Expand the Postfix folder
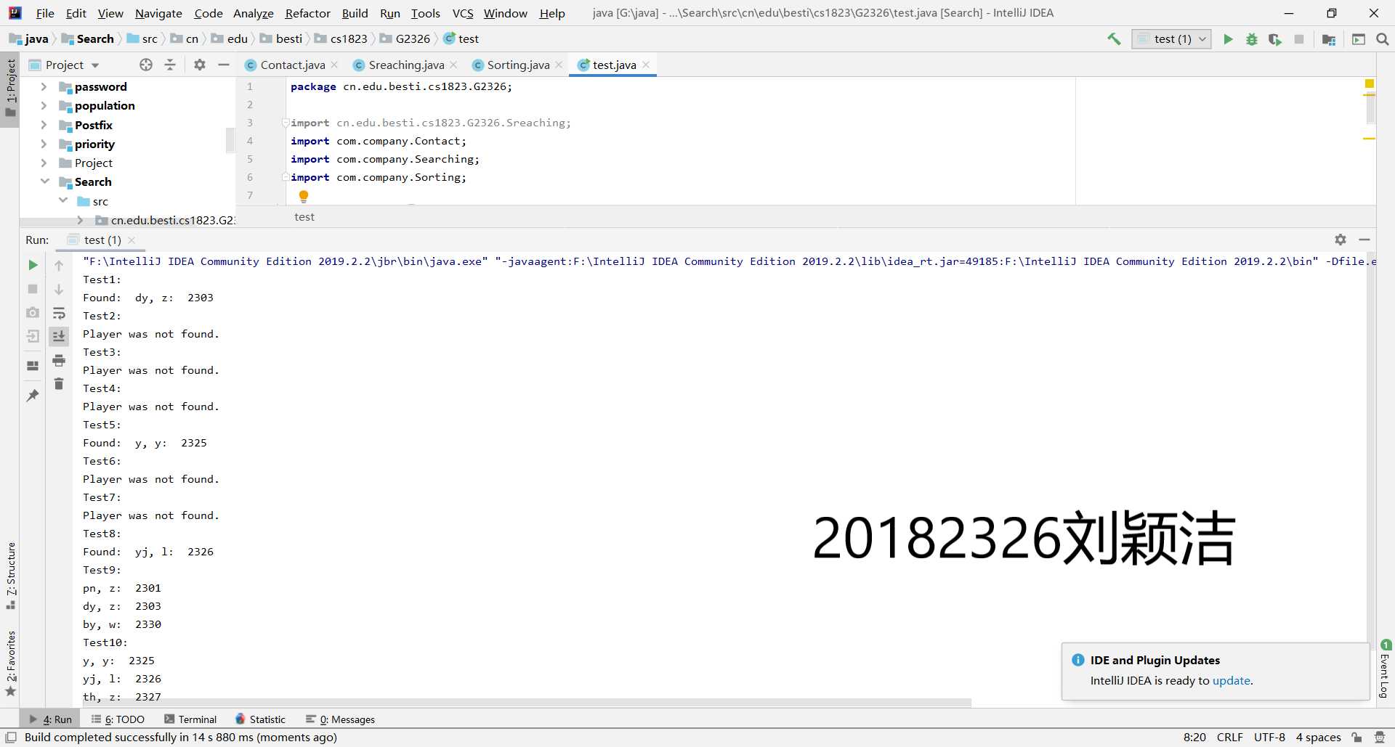The image size is (1395, 747). click(x=44, y=125)
